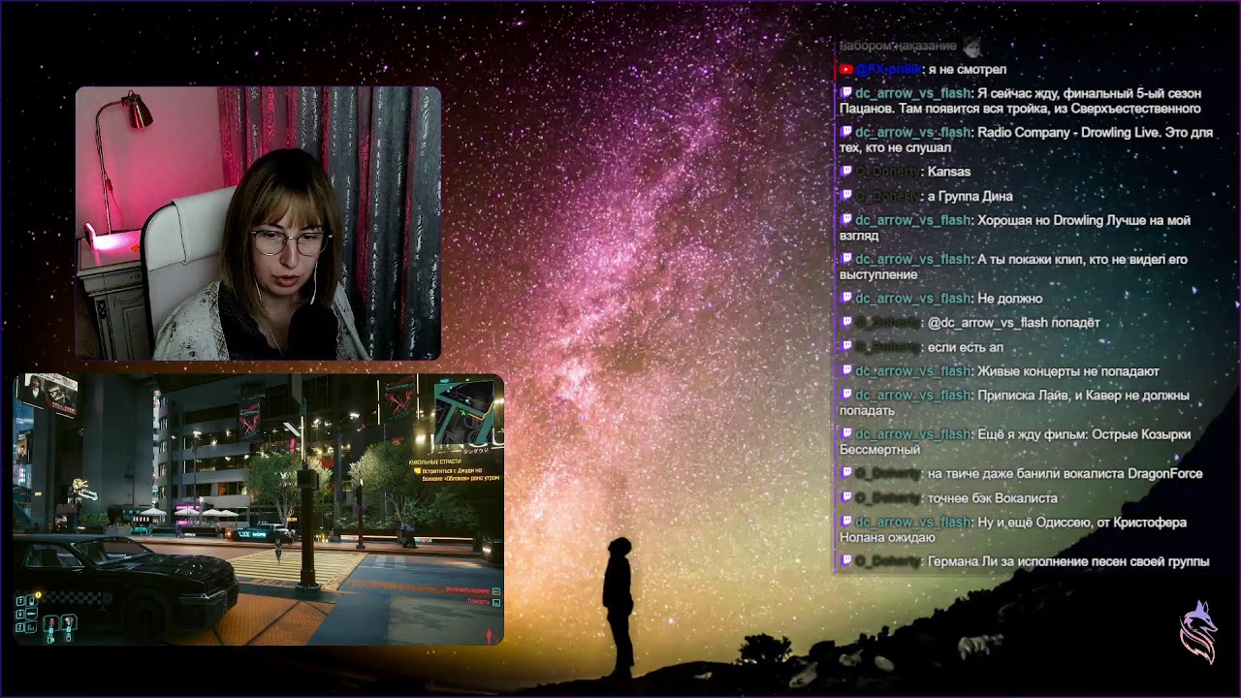This screenshot has height=698, width=1241.
Task: Click Twitch icon beside "Не должно" message
Action: pyautogui.click(x=846, y=299)
